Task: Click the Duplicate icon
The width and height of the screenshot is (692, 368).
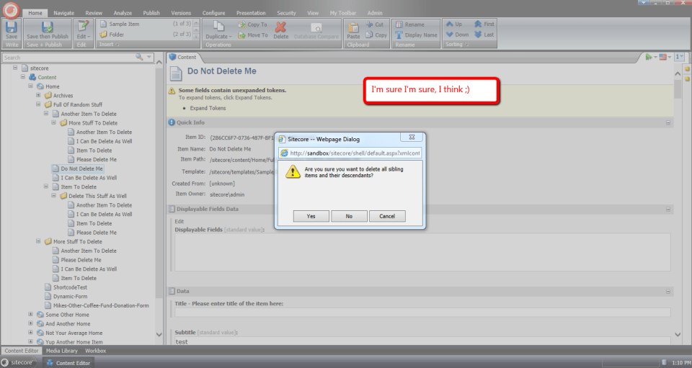Action: coord(219,27)
